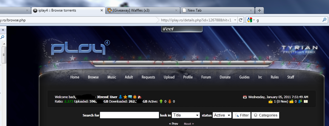Open the look in Title dropdown
Viewport: 329px width, 126px height.
point(186,115)
